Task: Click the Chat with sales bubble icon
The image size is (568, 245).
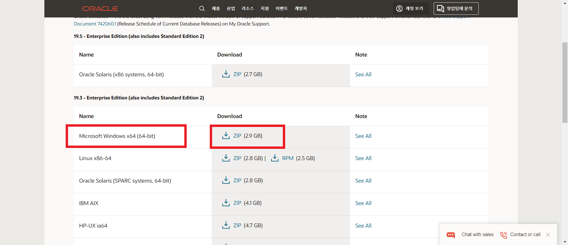Action: coord(451,235)
